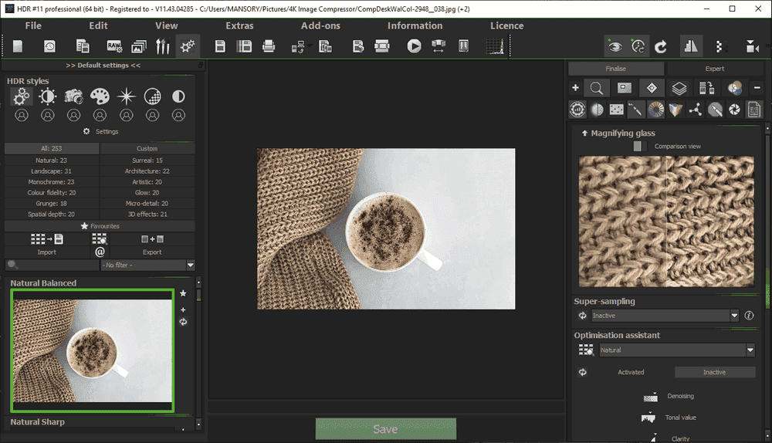The height and width of the screenshot is (443, 772).
Task: Click the print icon in toolbar
Action: [269, 46]
